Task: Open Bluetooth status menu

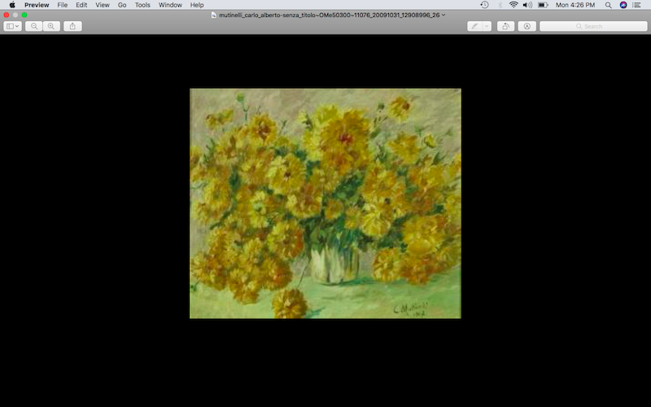Action: 500,5
